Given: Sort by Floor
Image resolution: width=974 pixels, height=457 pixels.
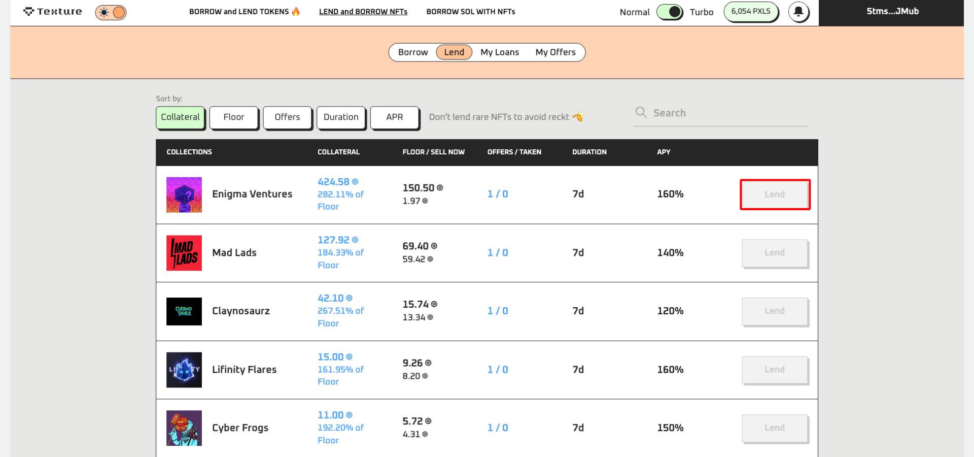Looking at the screenshot, I should click(234, 117).
